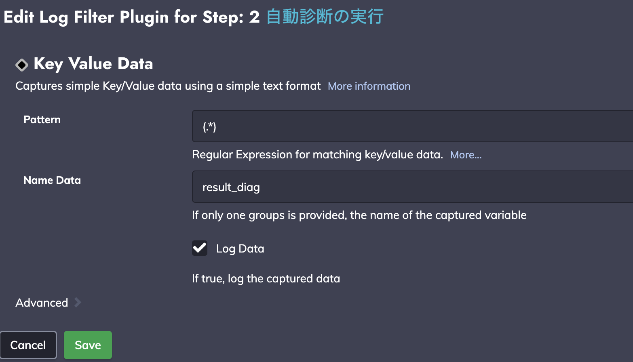This screenshot has width=633, height=362.
Task: Click the Cancel button
Action: click(x=28, y=345)
